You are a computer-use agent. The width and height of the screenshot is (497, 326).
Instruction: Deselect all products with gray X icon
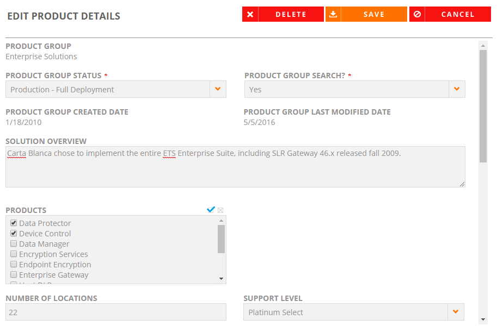220,210
